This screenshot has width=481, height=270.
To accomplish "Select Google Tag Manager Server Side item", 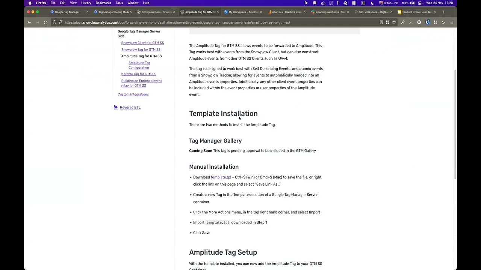I will (x=139, y=34).
